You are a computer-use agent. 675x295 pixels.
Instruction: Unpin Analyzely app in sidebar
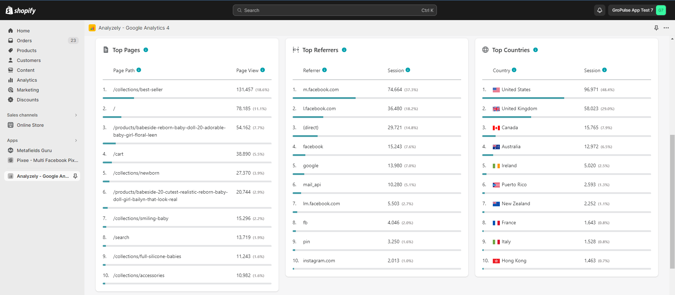[75, 176]
